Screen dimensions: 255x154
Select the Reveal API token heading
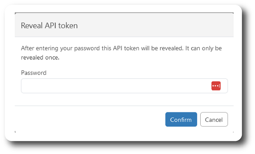[x=49, y=25]
